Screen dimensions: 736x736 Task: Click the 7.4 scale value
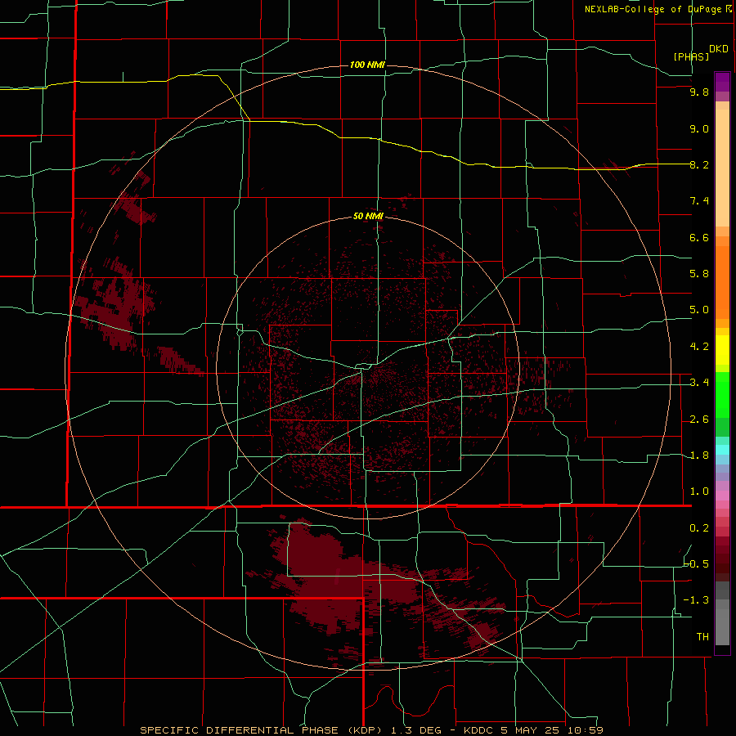(699, 201)
